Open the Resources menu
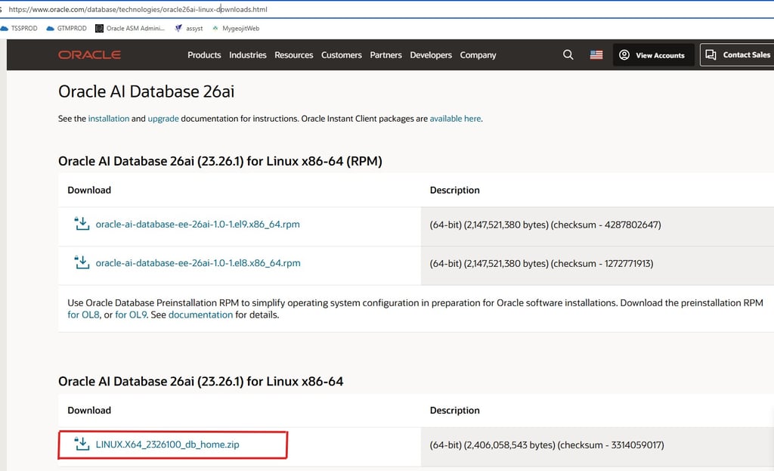The height and width of the screenshot is (471, 774). click(x=294, y=54)
